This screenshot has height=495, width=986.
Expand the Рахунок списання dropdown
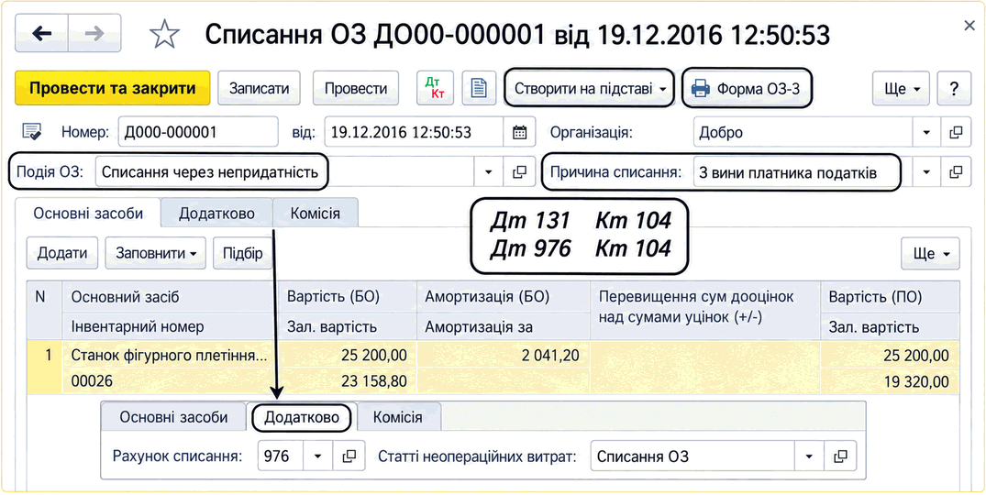pyautogui.click(x=319, y=456)
